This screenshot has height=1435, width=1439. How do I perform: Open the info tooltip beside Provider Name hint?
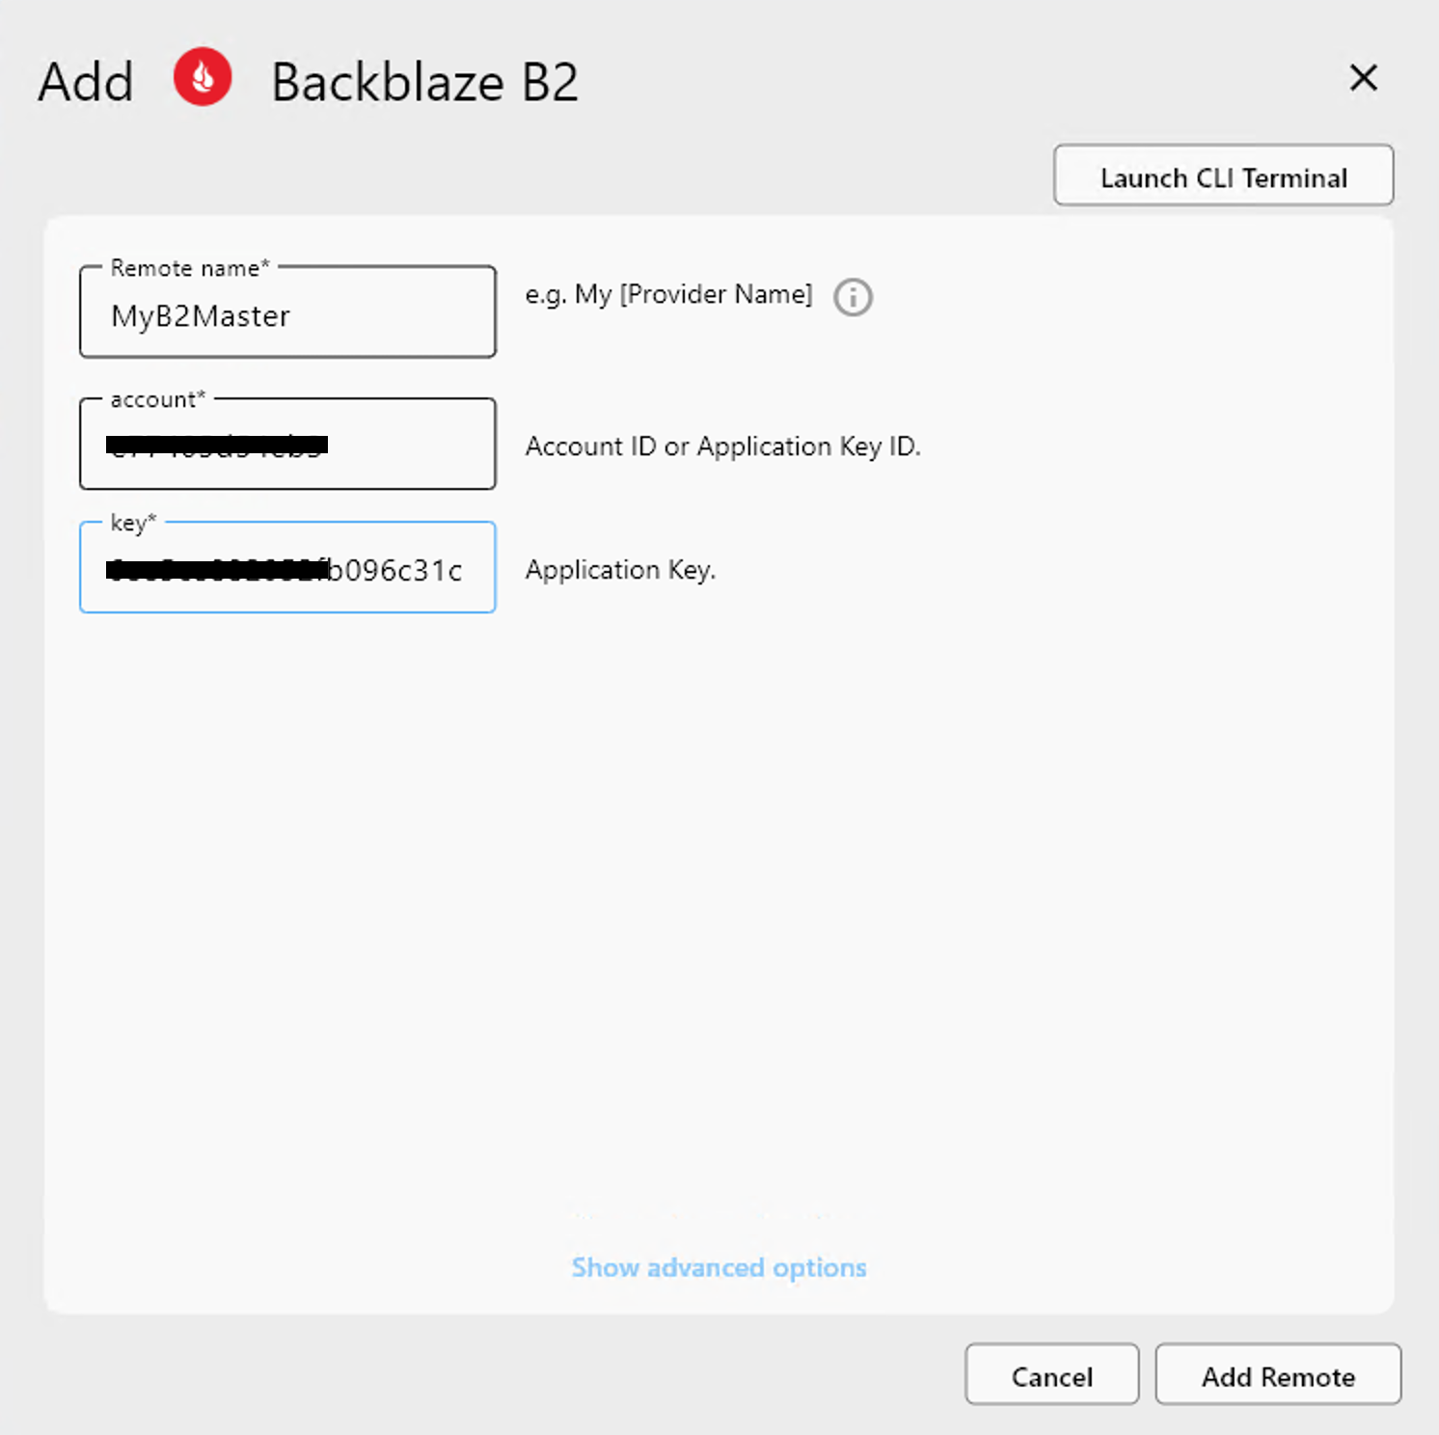(853, 297)
